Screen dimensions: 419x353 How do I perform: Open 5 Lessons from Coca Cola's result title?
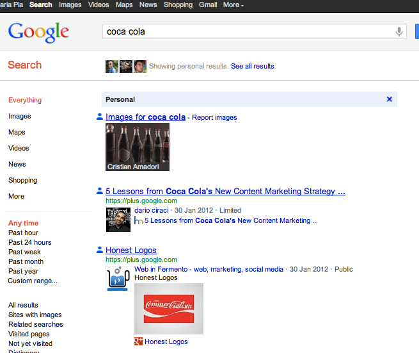click(225, 191)
